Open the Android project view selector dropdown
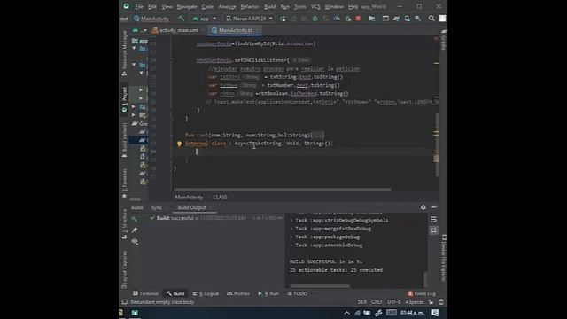The height and width of the screenshot is (319, 567). point(140,30)
